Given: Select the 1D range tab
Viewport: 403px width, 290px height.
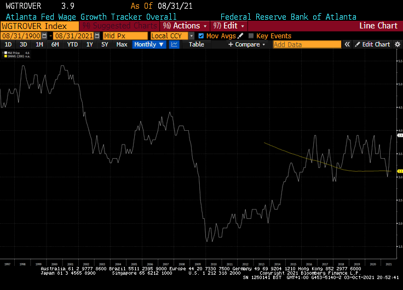Looking at the screenshot, I should tap(8, 44).
